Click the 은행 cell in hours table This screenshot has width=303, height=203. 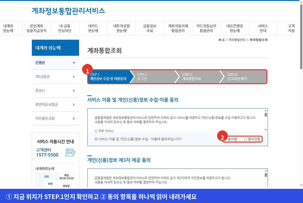pos(50,184)
